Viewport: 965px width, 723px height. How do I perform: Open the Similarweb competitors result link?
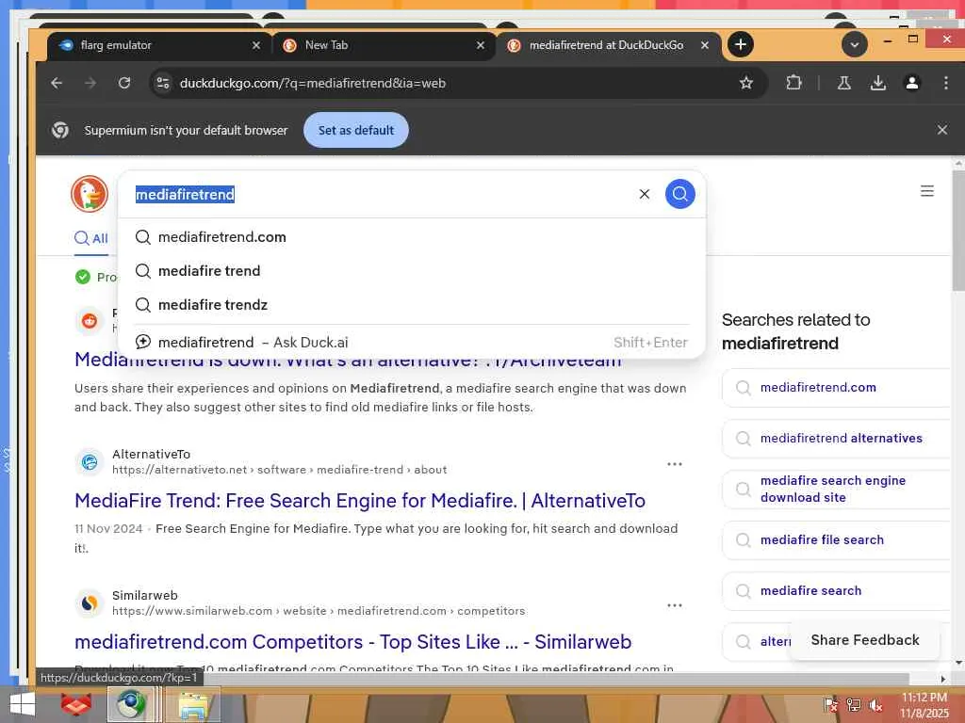pyautogui.click(x=352, y=642)
